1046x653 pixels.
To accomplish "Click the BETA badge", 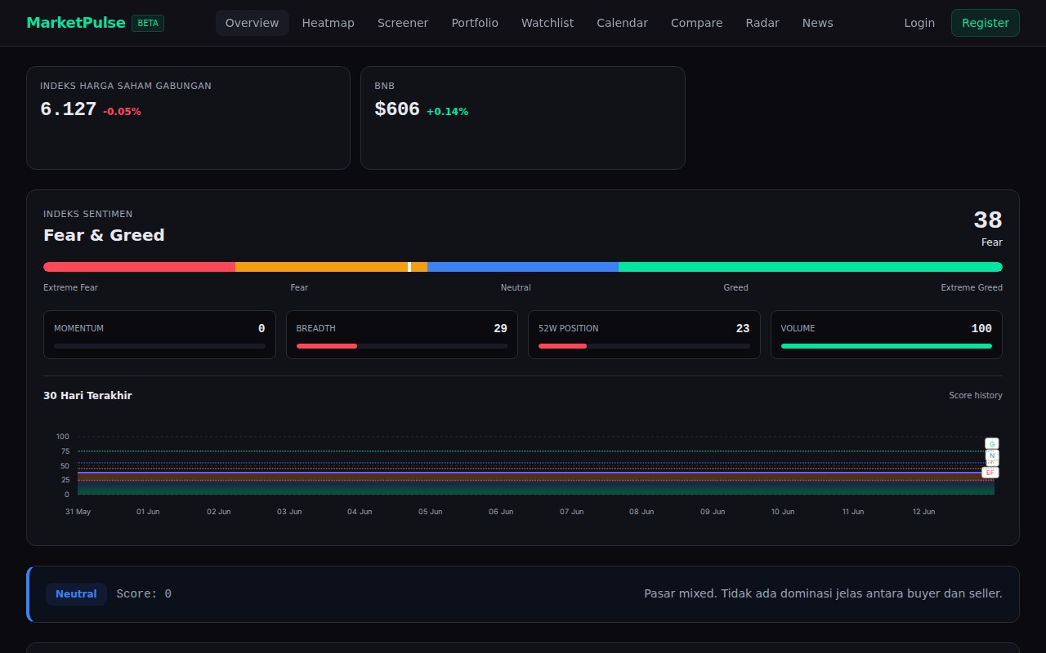I will (x=148, y=23).
